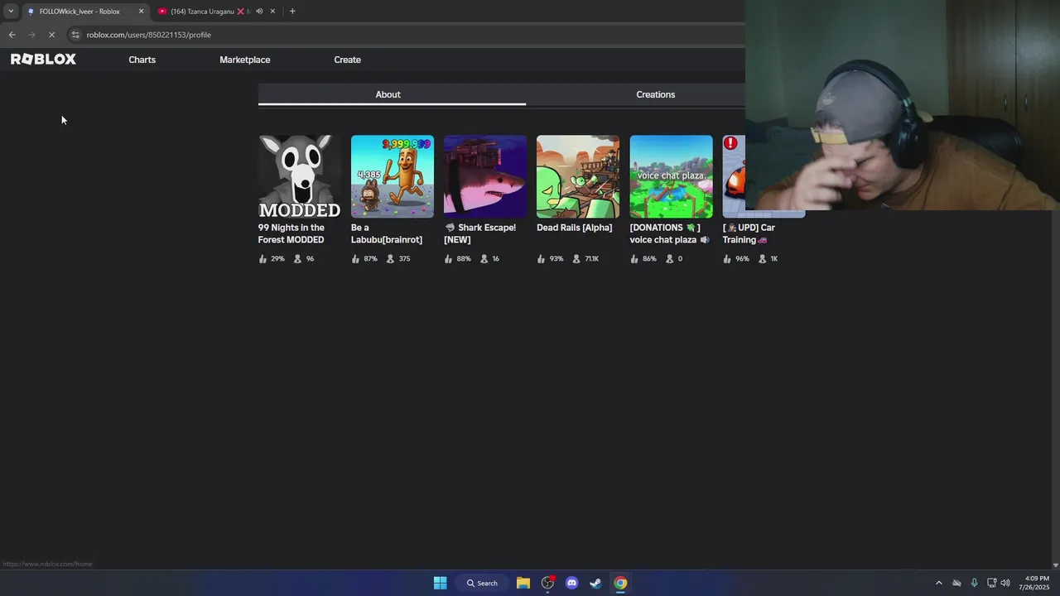The width and height of the screenshot is (1060, 596).
Task: Open site information icon in address bar
Action: (75, 35)
